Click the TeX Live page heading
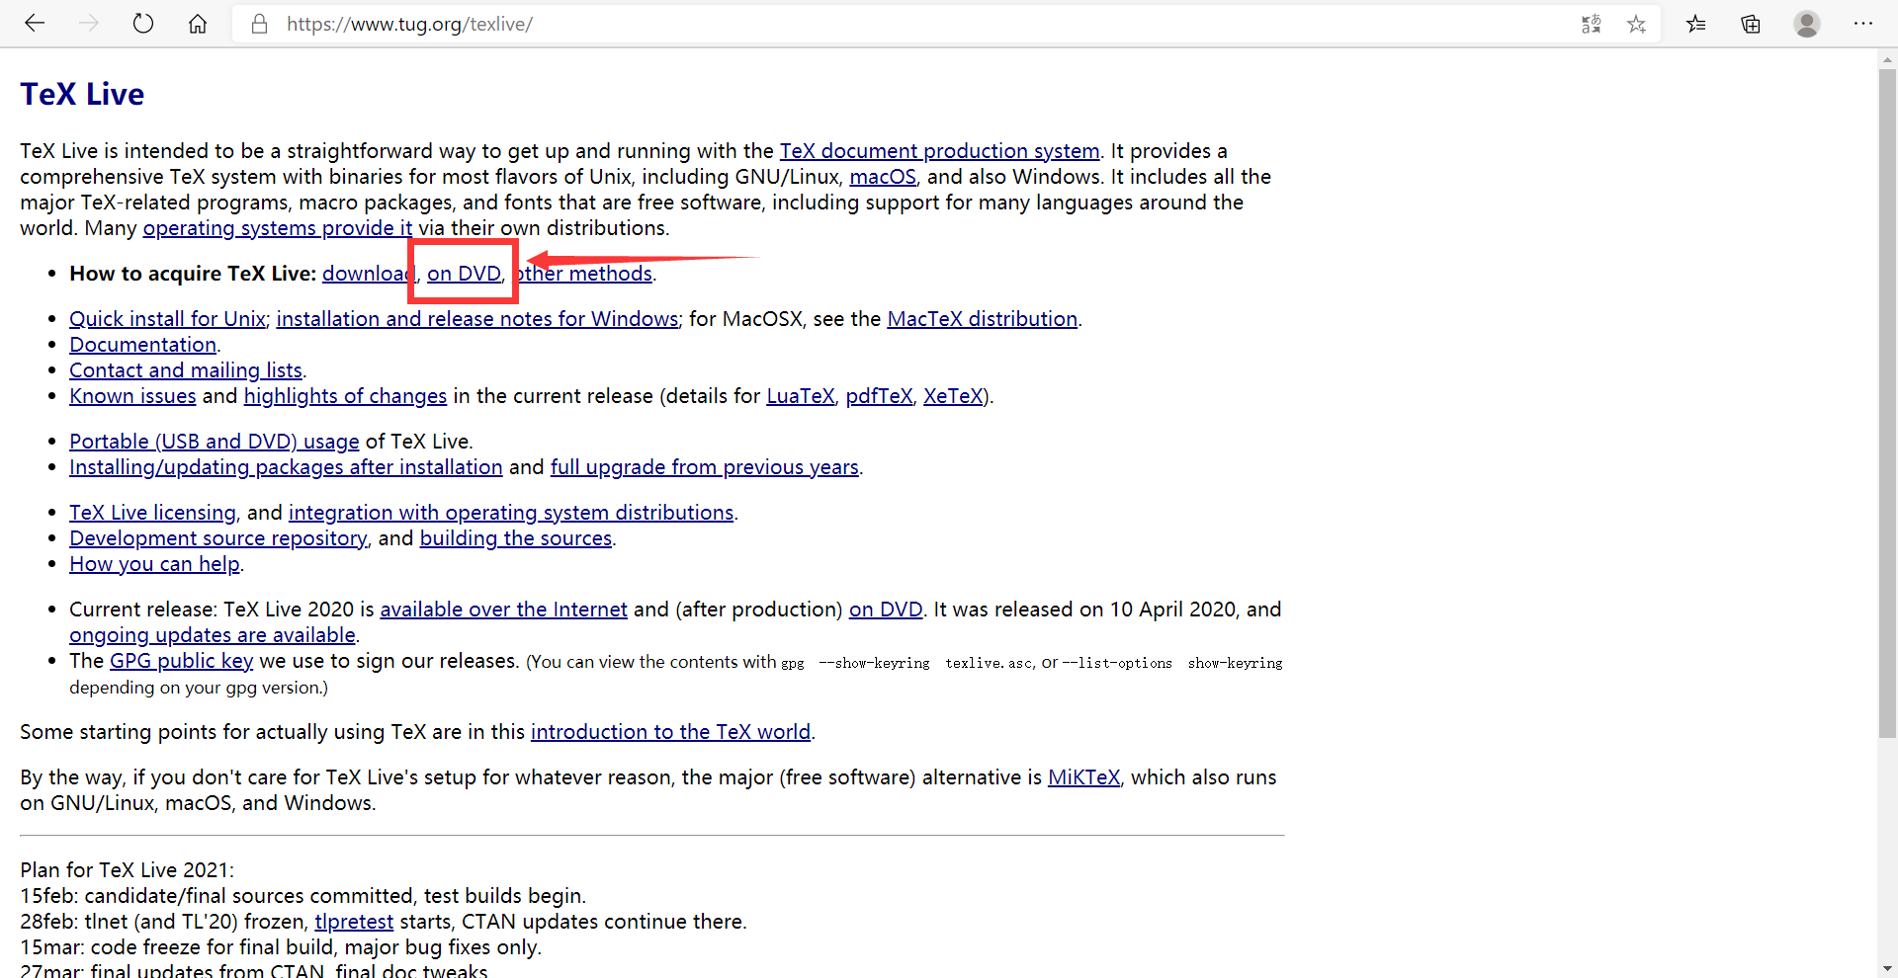This screenshot has height=978, width=1898. 82,94
